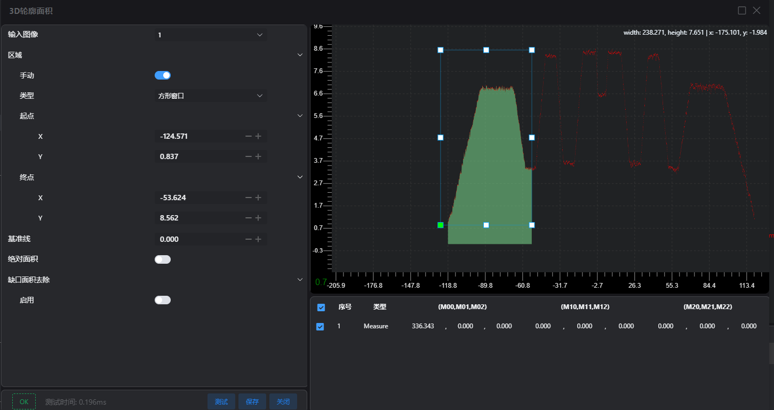The image size is (774, 410).
Task: Collapse the 缺口面积去除 section chevron
Action: (x=300, y=279)
